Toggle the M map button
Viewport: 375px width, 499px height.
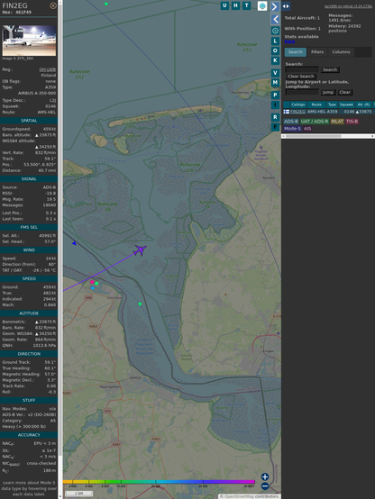pyautogui.click(x=275, y=83)
